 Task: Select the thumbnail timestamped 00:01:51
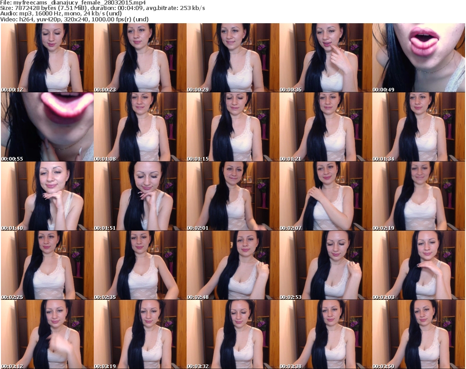pos(140,196)
